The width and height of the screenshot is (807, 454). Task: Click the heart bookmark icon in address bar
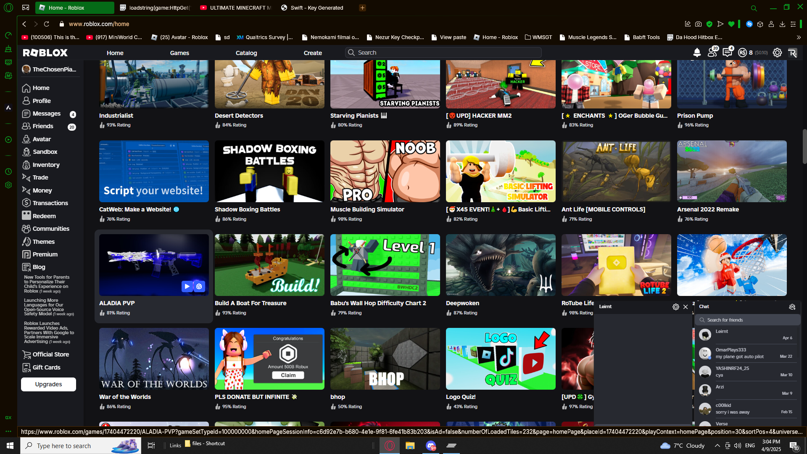click(x=731, y=24)
